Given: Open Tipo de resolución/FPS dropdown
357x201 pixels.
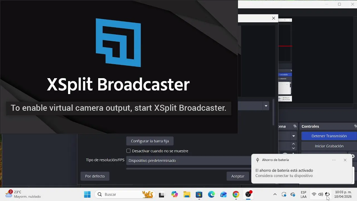Looking at the screenshot, I should tap(189, 161).
